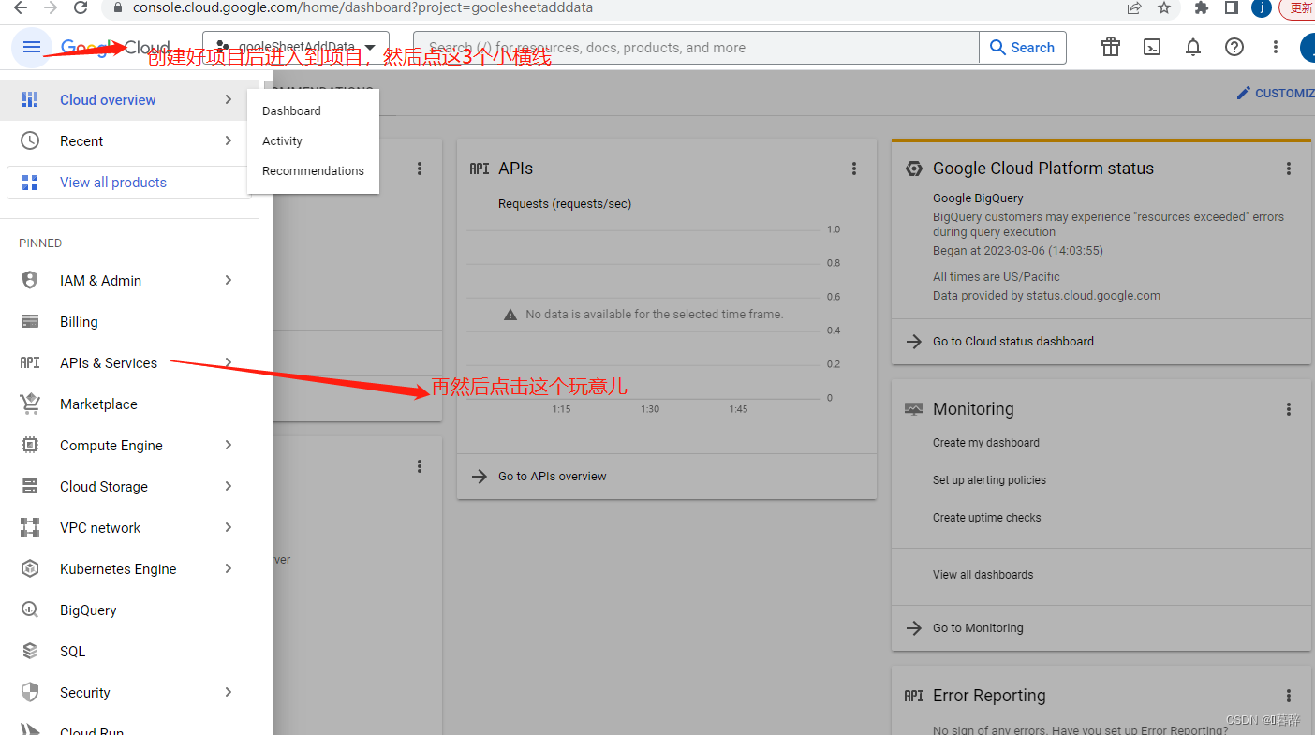Screen dimensions: 1315x735
Task: Click Create uptime checks link
Action: pyautogui.click(x=986, y=517)
